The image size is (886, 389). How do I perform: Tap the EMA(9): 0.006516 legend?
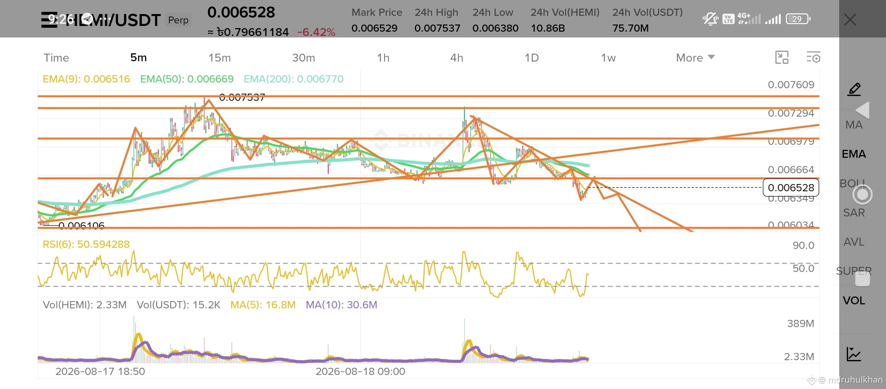(x=86, y=79)
